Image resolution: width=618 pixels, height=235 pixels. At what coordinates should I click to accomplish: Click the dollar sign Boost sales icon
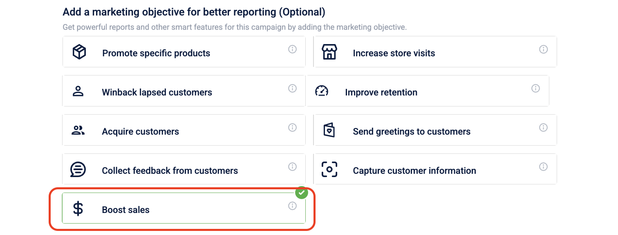pyautogui.click(x=78, y=208)
